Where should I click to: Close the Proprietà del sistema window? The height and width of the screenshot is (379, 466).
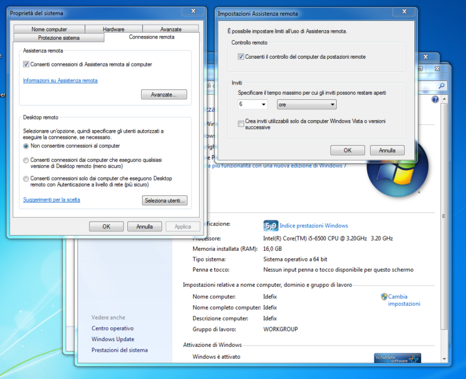pyautogui.click(x=193, y=11)
